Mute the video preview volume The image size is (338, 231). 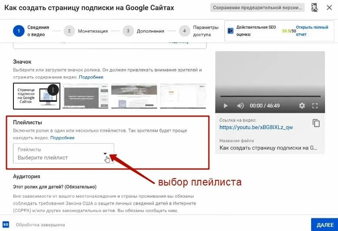240,106
